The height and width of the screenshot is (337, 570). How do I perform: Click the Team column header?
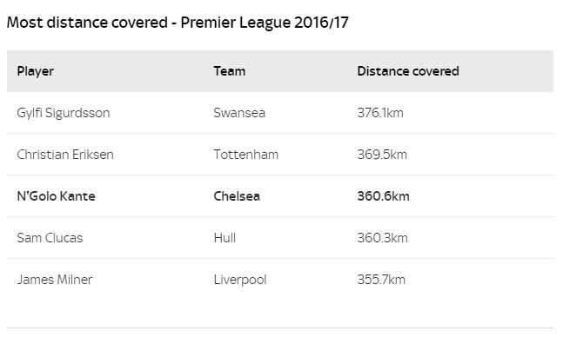230,71
